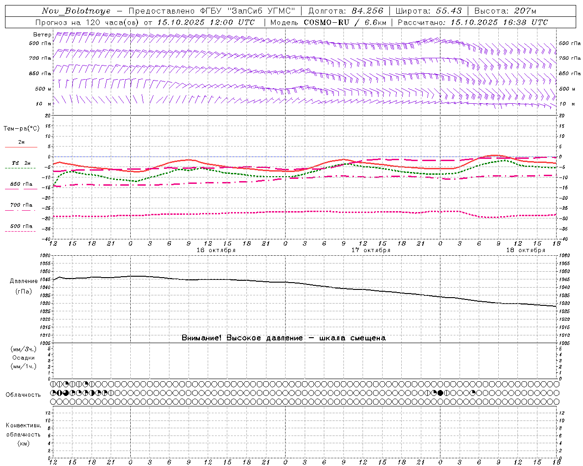The image size is (583, 466).
Task: Click the green dashed 'Td 2м' legend line
Action: [20, 168]
